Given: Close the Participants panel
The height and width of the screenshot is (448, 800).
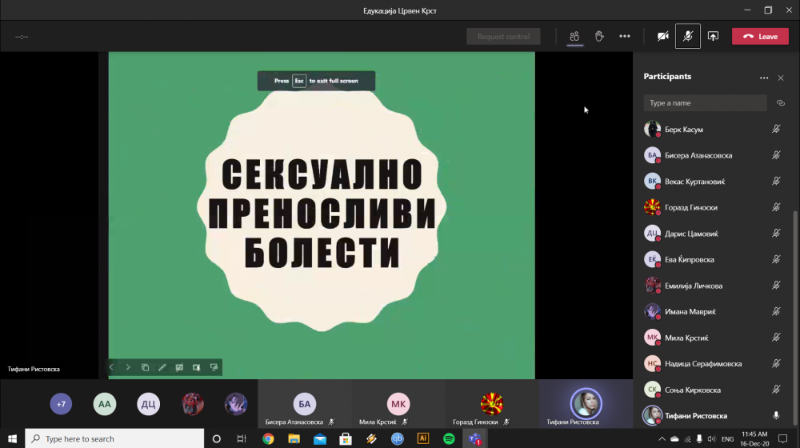Looking at the screenshot, I should tap(781, 78).
